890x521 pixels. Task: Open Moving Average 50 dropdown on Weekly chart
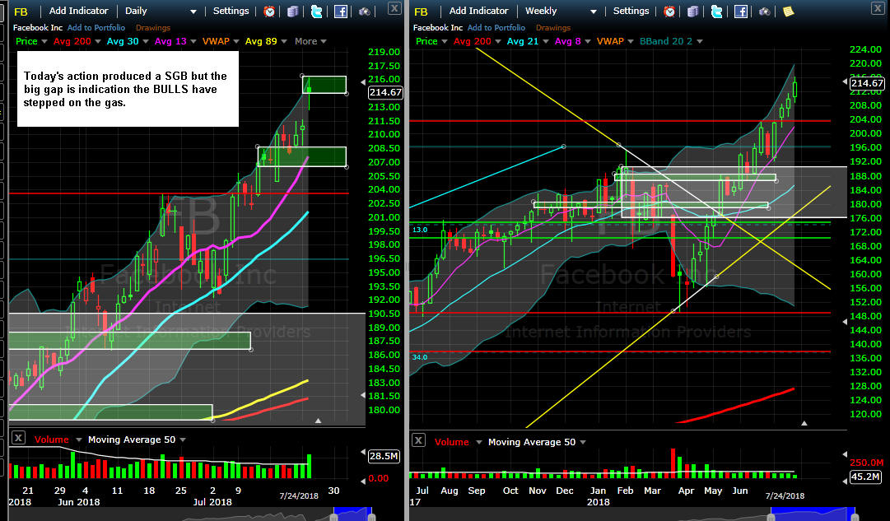pyautogui.click(x=583, y=442)
